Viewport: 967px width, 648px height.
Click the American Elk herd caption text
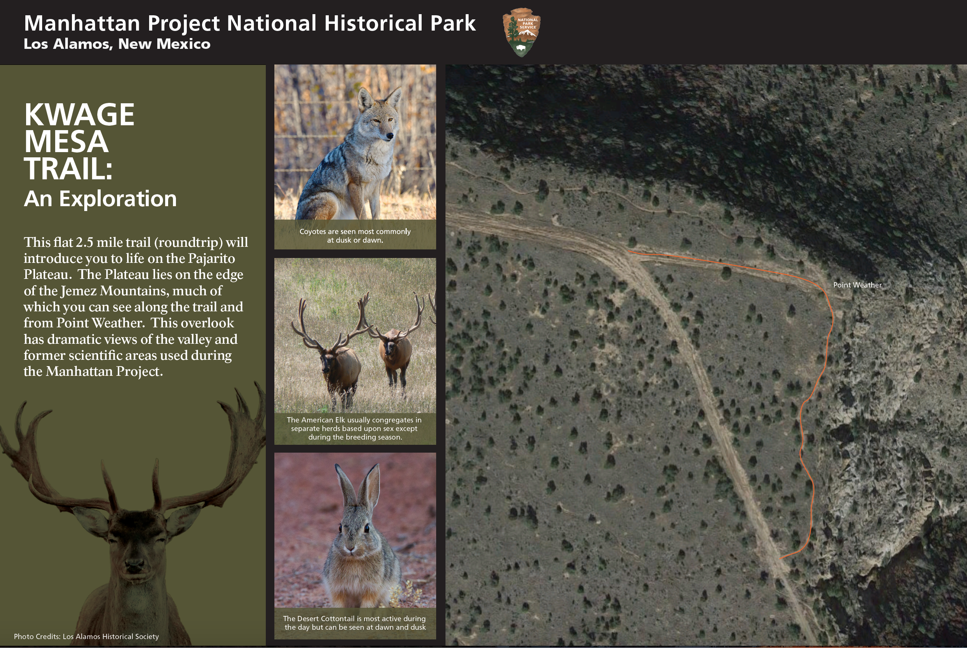[x=355, y=428]
